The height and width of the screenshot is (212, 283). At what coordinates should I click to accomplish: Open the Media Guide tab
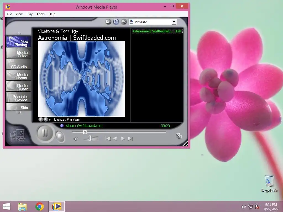point(19,53)
